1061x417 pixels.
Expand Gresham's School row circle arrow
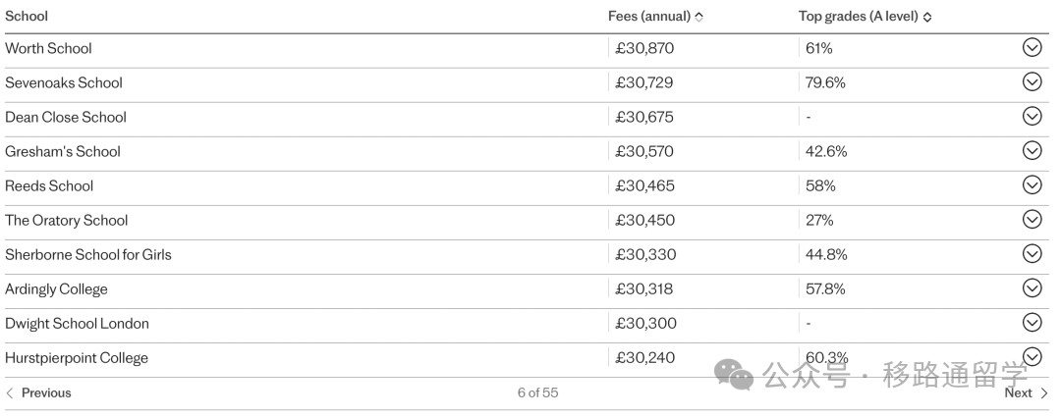1032,150
